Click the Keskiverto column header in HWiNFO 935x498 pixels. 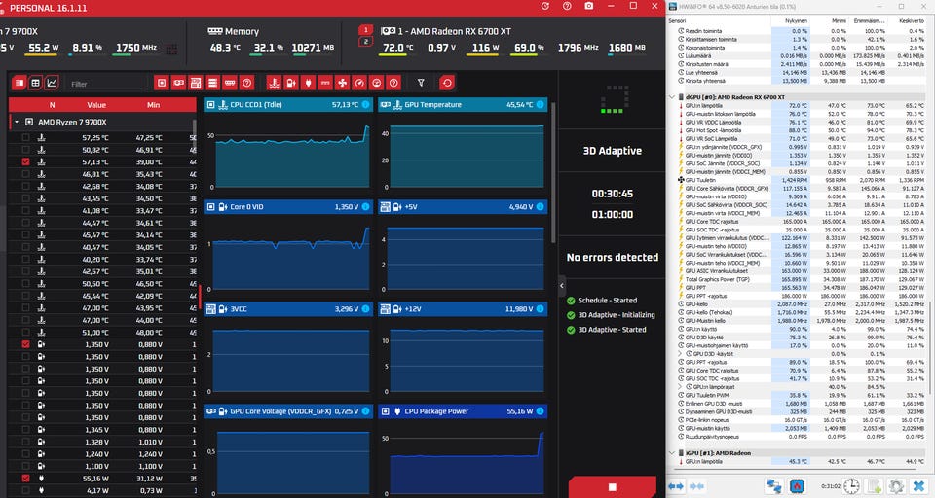tap(912, 20)
